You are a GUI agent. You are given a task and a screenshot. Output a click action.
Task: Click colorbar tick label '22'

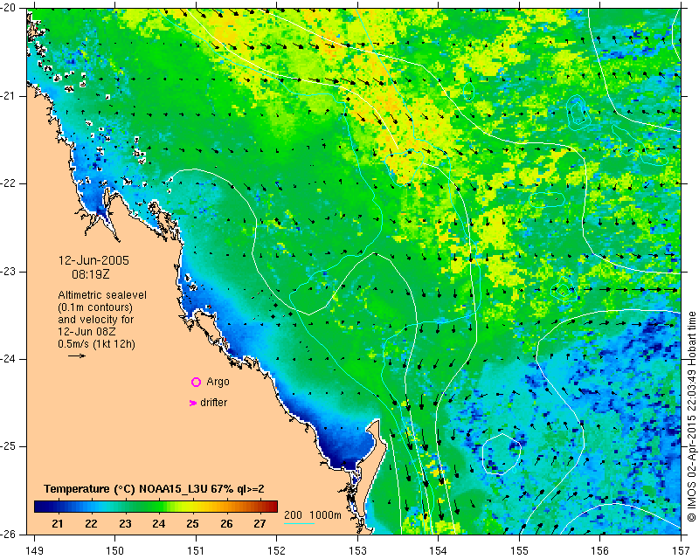coord(91,524)
